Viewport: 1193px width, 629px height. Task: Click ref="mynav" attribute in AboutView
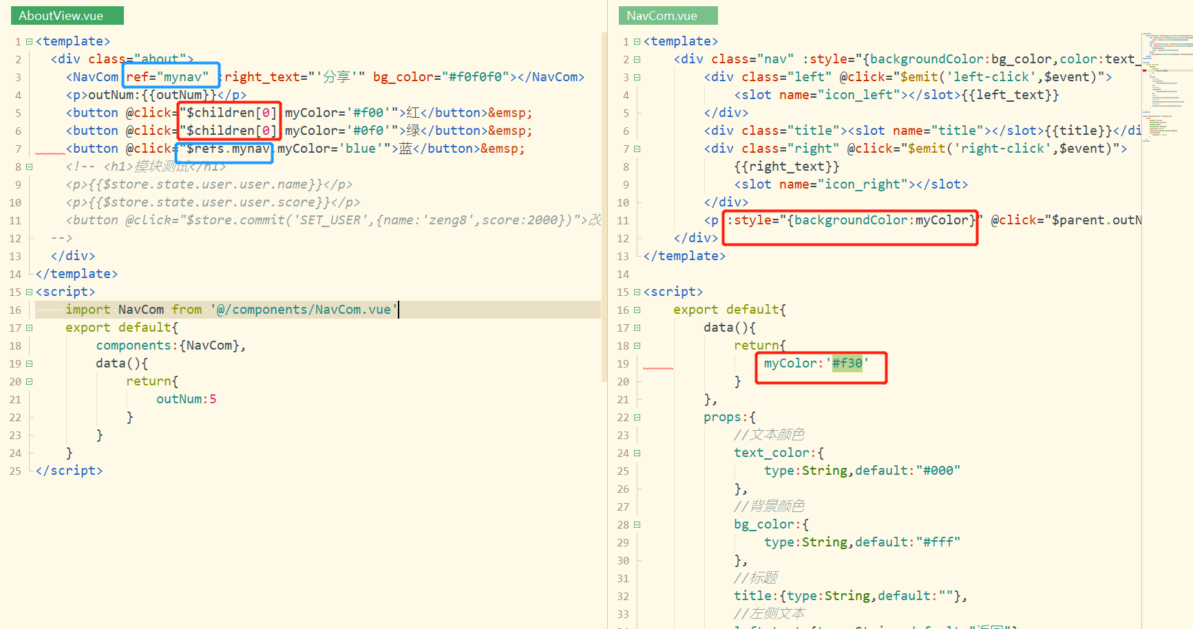pyautogui.click(x=167, y=77)
